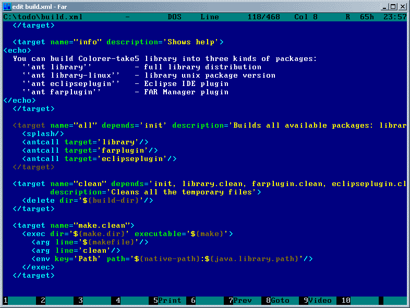Screen dimensions: 410x308
Task: Click the name="clean" attribute text
Action: click(78, 183)
